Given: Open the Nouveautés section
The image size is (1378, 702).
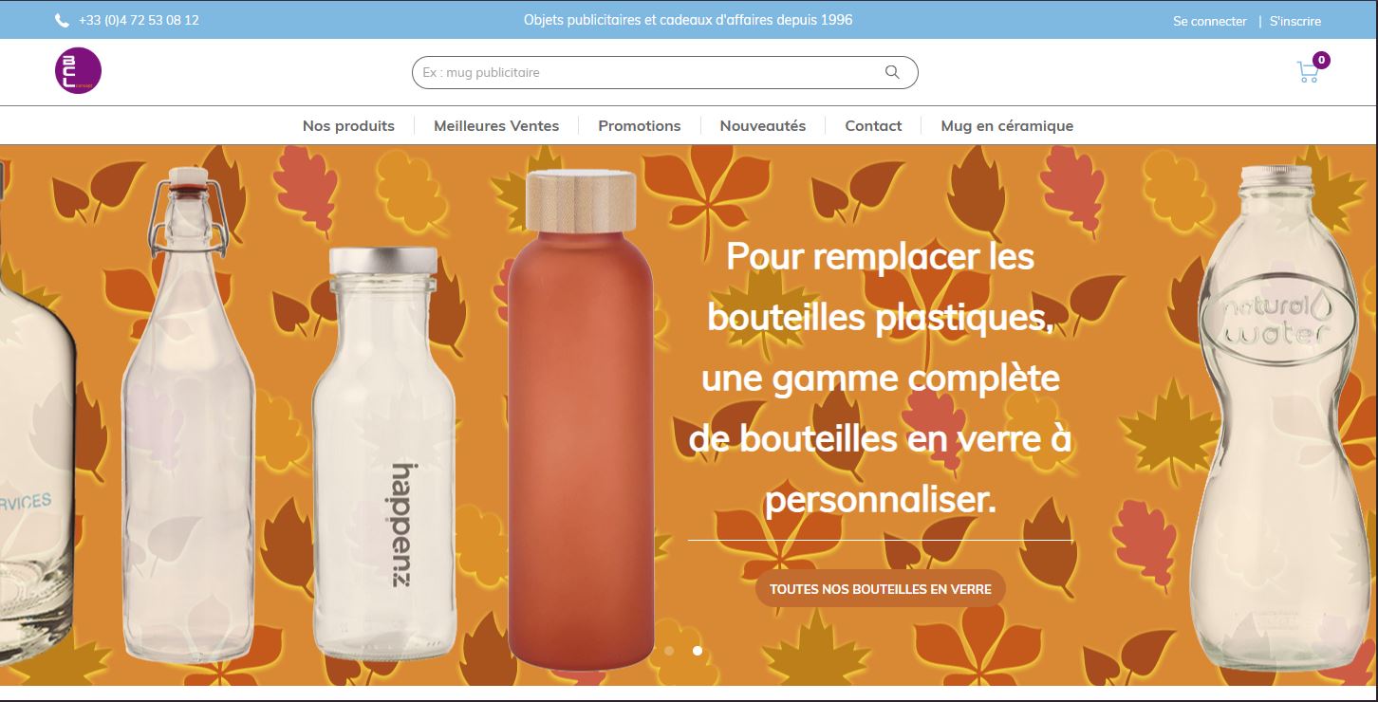Looking at the screenshot, I should (763, 125).
